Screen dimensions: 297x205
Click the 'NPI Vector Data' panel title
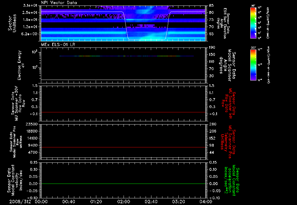59,3
